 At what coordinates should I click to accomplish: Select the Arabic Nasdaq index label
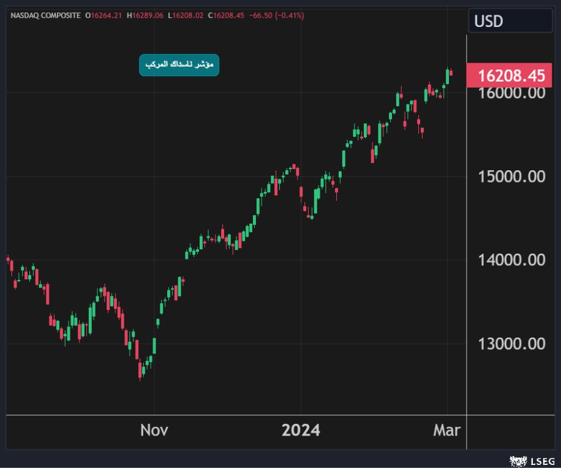pos(179,65)
